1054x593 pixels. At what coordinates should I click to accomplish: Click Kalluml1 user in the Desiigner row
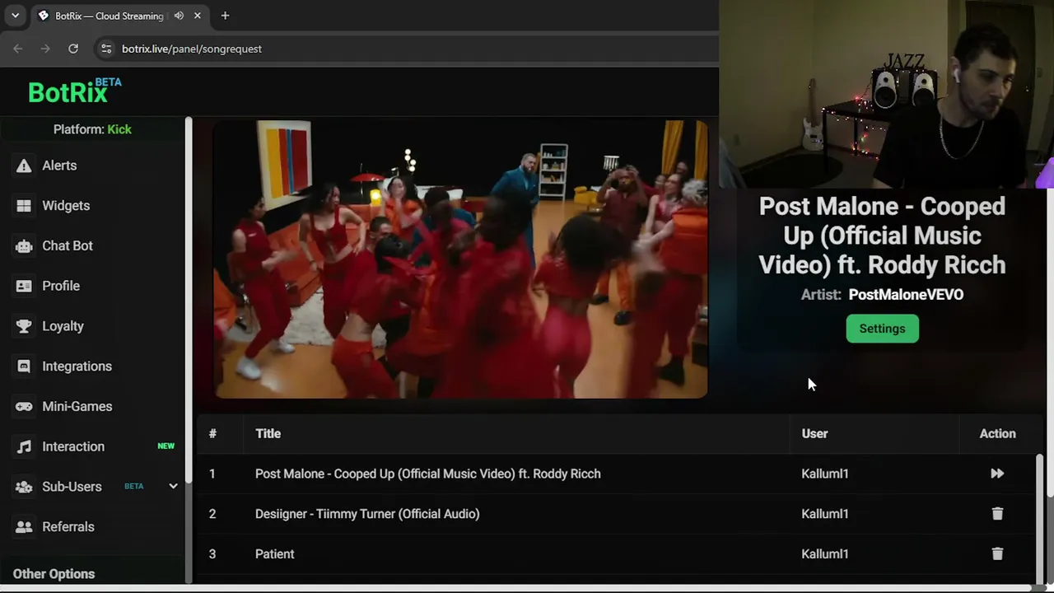coord(825,514)
